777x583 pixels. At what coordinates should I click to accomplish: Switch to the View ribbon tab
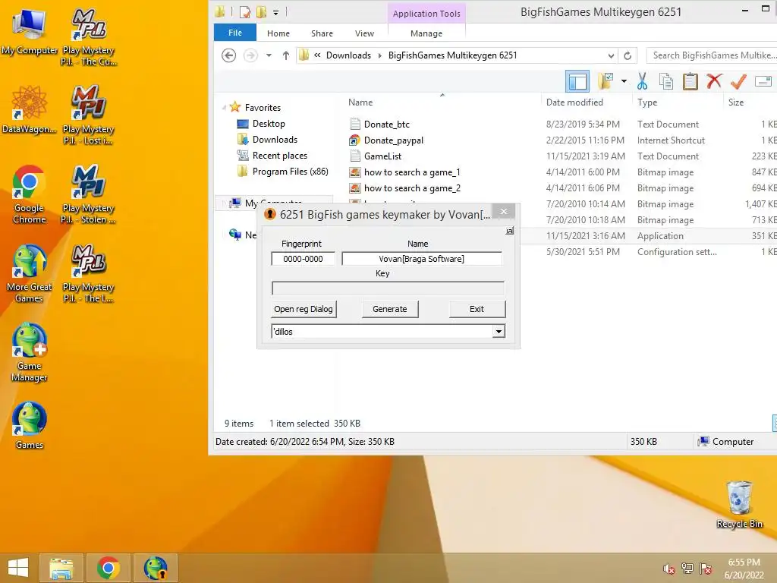365,33
